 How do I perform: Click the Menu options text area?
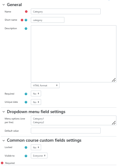coord(73,120)
